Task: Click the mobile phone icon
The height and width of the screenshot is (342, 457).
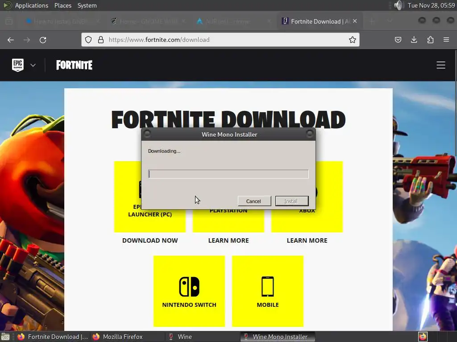Action: [x=268, y=286]
